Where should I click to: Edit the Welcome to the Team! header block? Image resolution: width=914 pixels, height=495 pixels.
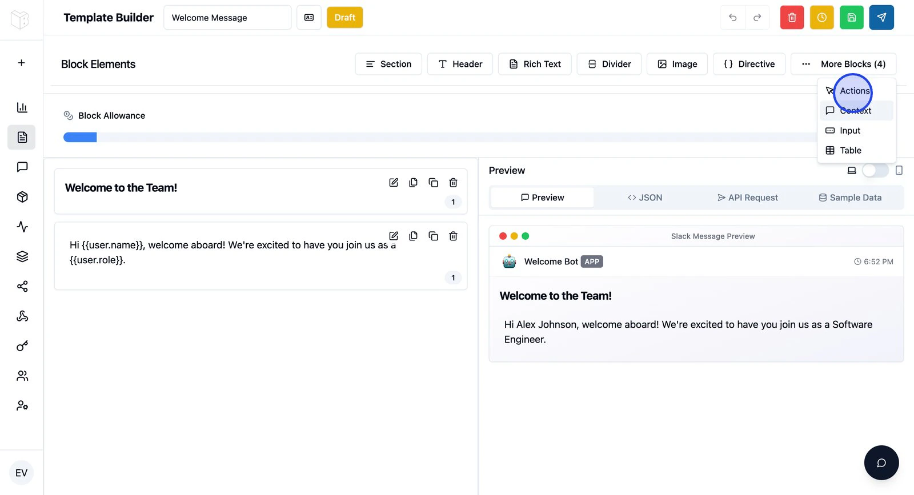[394, 183]
